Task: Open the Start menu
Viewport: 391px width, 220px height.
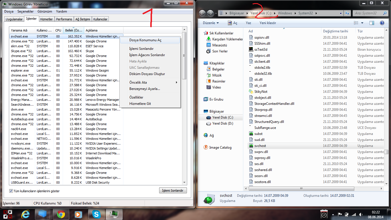Action: click(8, 214)
